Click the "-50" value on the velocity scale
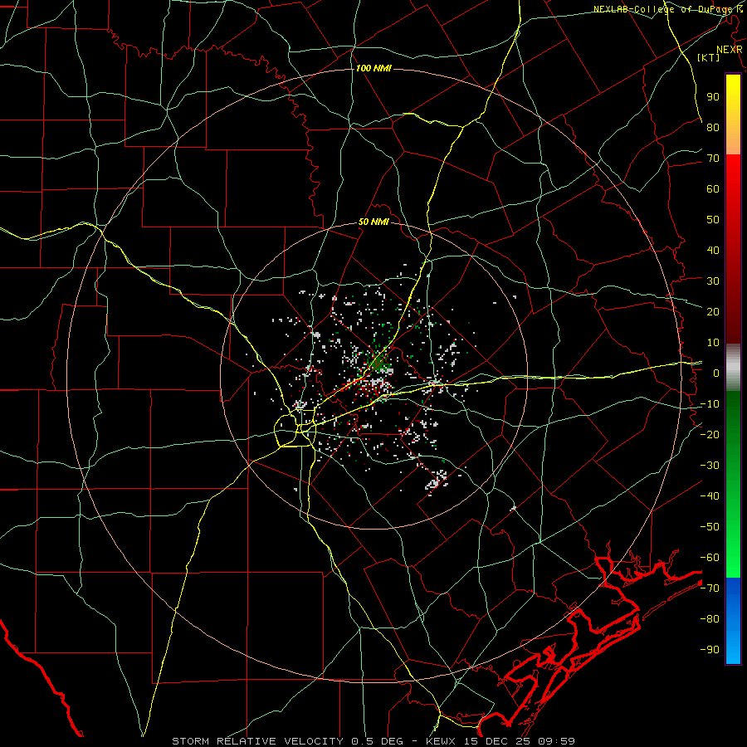This screenshot has height=747, width=747. click(710, 527)
